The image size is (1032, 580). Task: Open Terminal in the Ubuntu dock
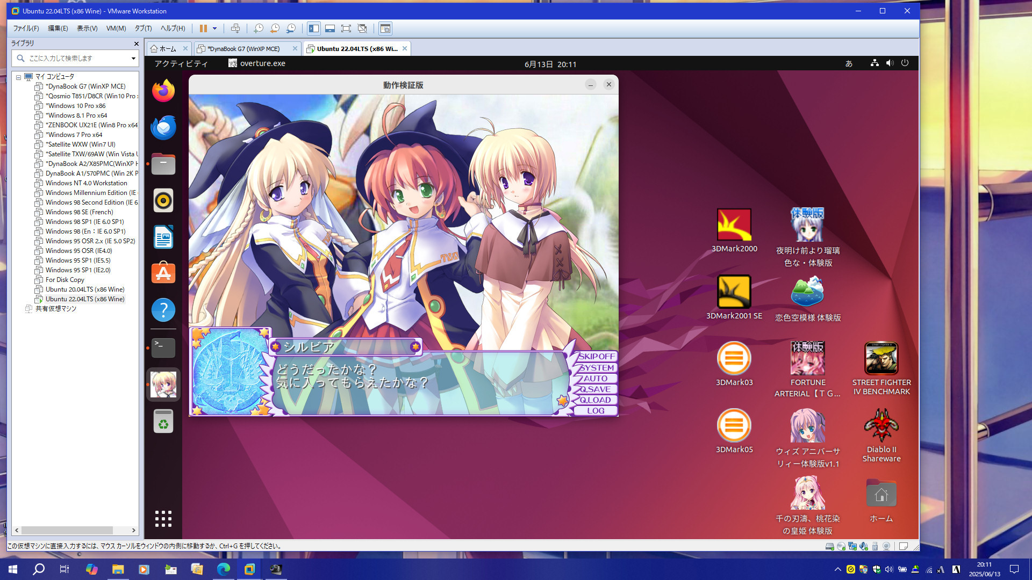tap(163, 348)
